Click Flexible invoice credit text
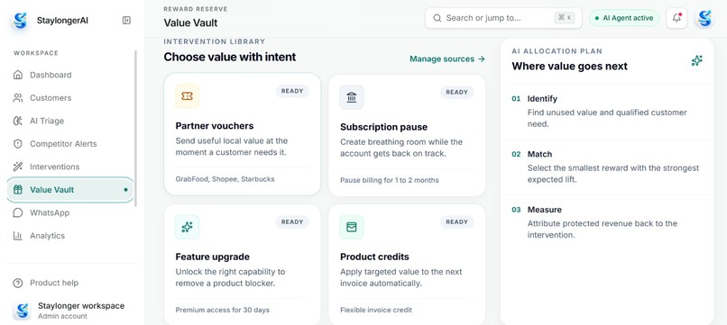This screenshot has width=727, height=325. tap(376, 311)
